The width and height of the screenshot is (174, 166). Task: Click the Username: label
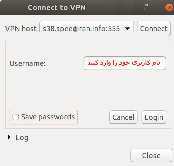point(27,63)
